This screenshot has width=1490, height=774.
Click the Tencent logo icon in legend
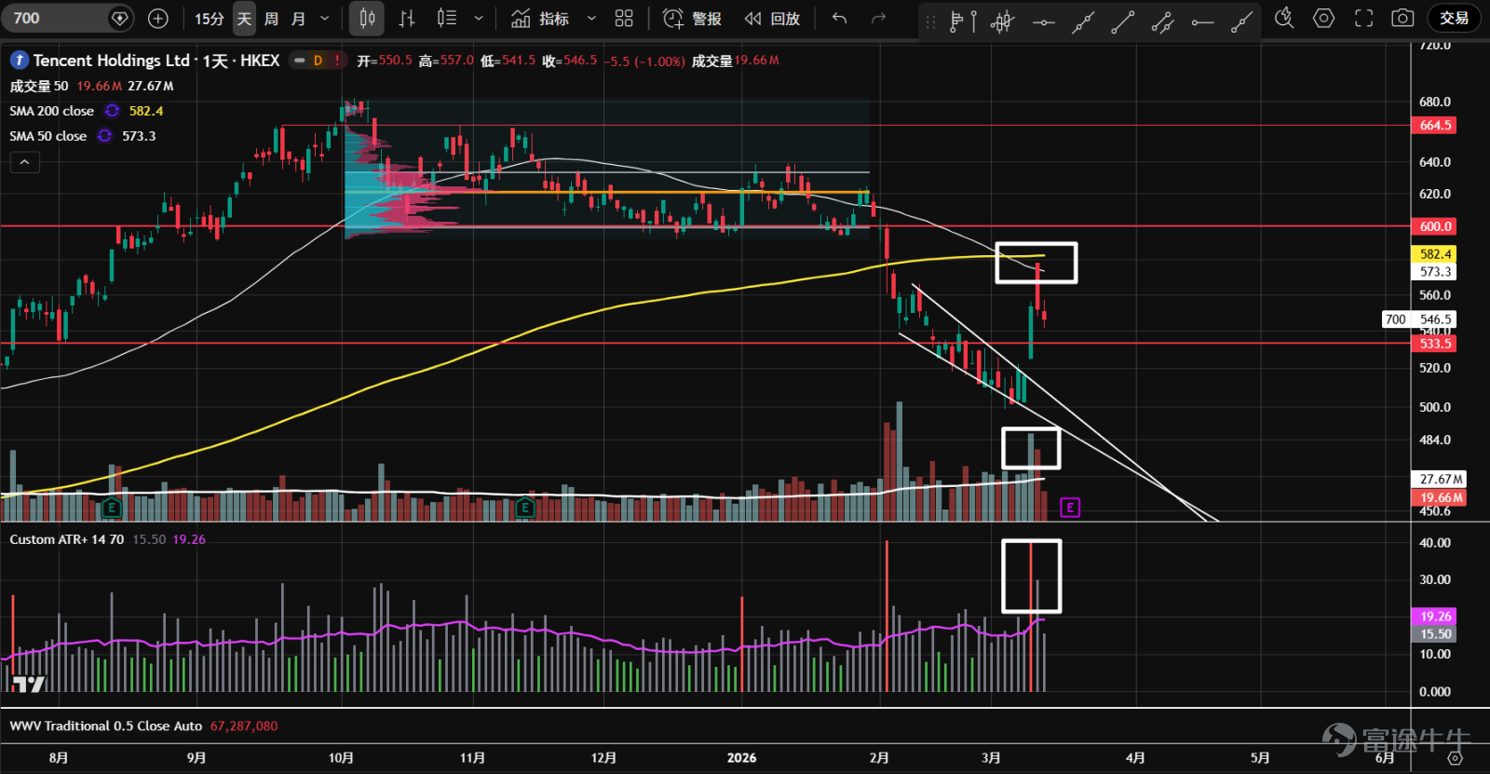pos(19,61)
